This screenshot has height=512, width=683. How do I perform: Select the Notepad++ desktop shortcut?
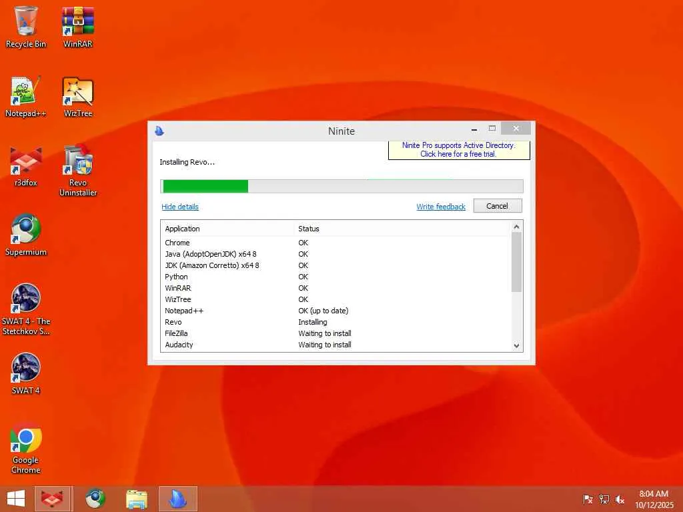point(26,97)
